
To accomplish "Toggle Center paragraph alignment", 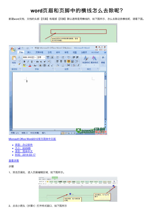I will (61, 61).
